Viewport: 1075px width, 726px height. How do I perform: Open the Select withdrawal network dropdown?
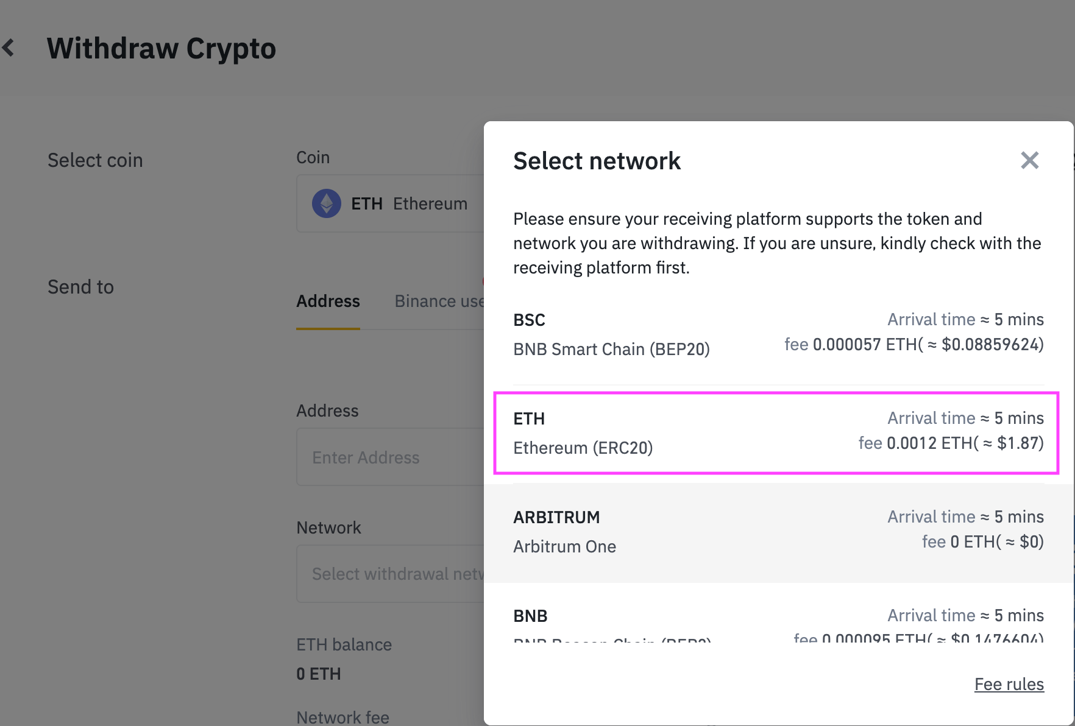390,574
